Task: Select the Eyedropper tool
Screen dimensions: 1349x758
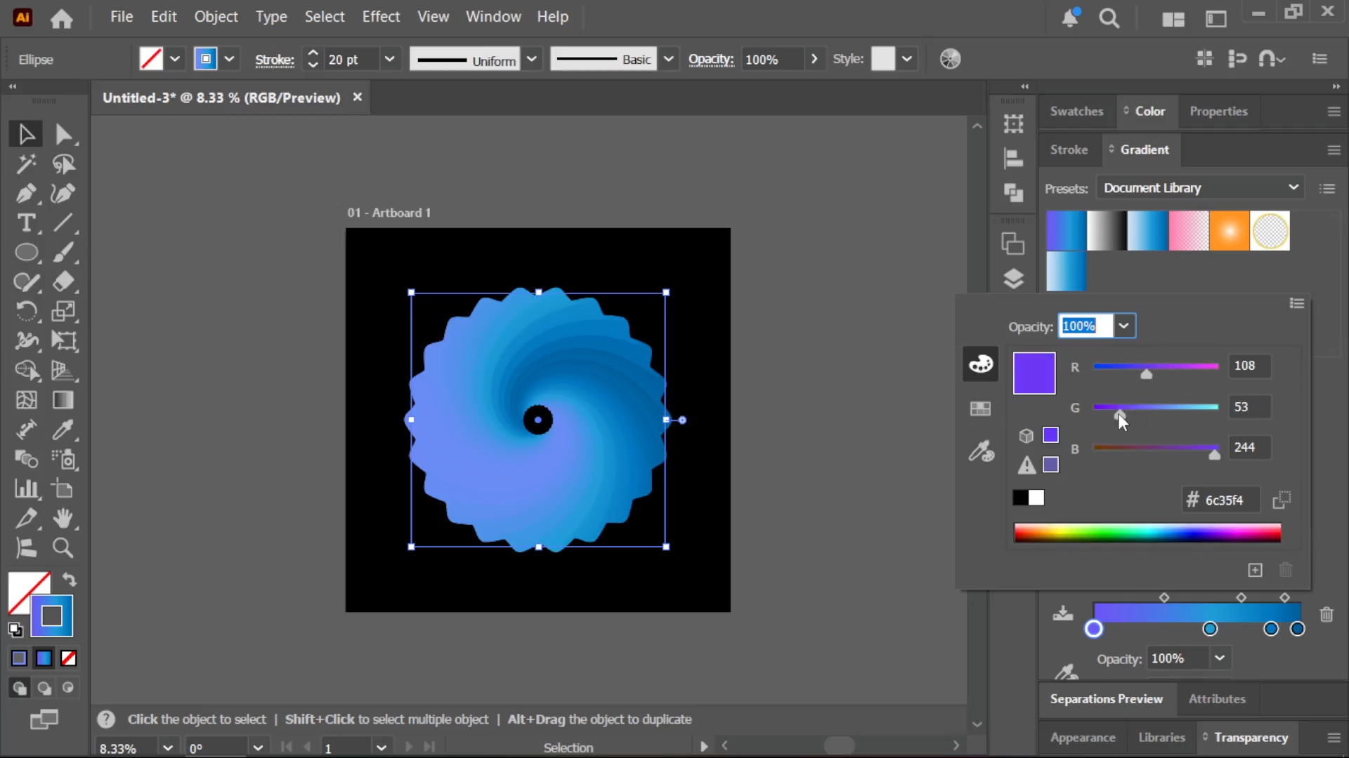Action: click(x=63, y=430)
